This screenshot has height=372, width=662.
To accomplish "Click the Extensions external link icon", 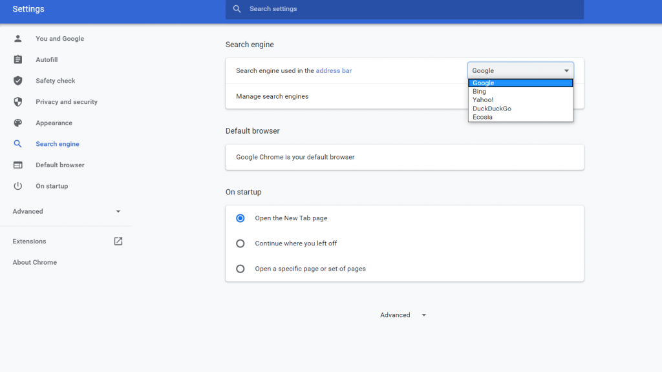I will pyautogui.click(x=118, y=241).
